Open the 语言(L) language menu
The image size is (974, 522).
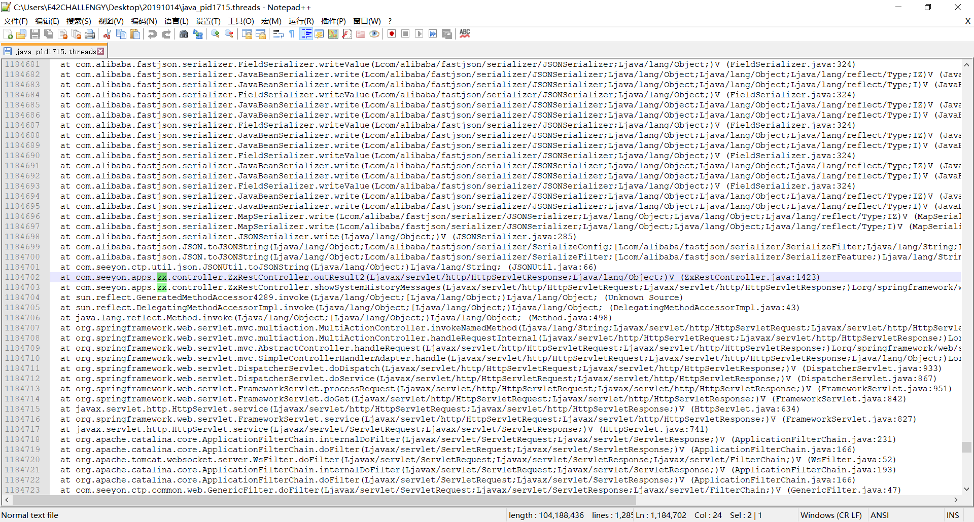coord(176,21)
